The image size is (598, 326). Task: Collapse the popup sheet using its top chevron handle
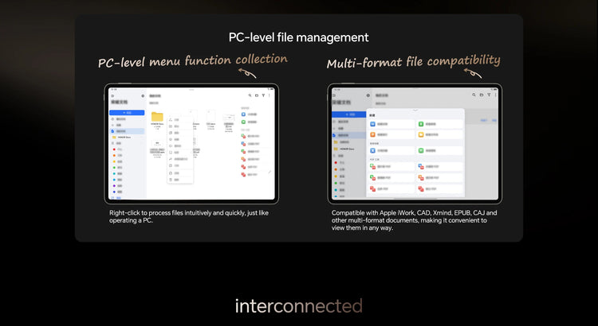tap(414, 111)
